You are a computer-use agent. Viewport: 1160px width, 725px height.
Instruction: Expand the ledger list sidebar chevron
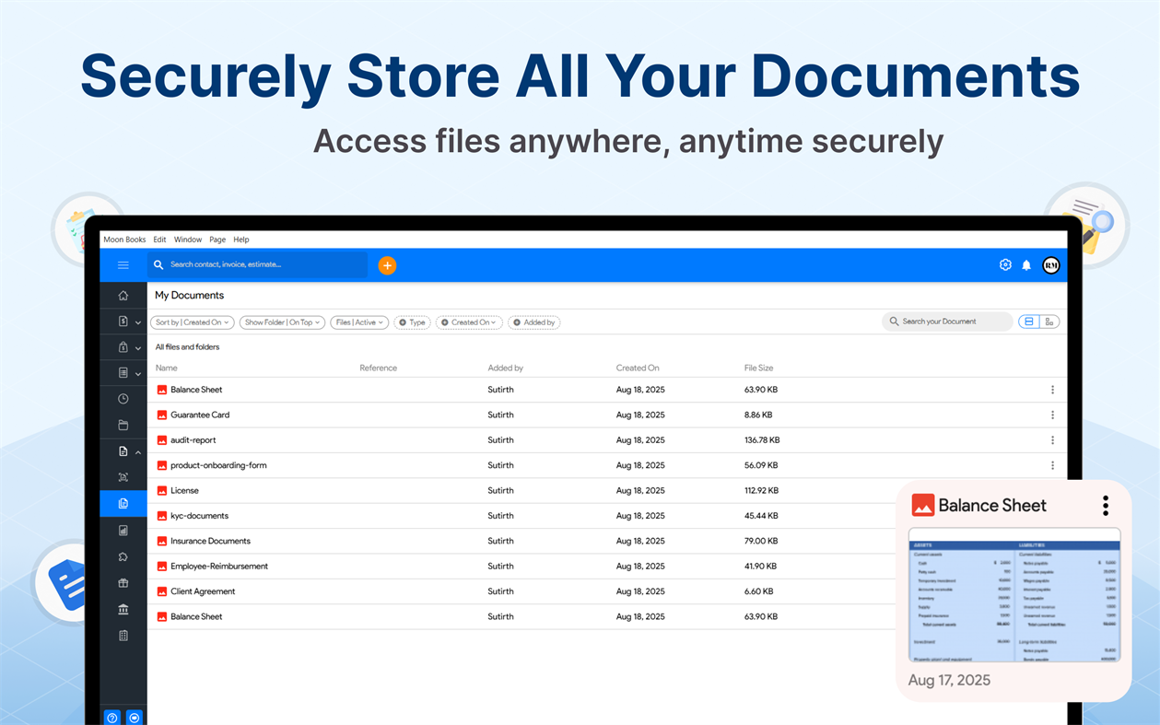[138, 374]
